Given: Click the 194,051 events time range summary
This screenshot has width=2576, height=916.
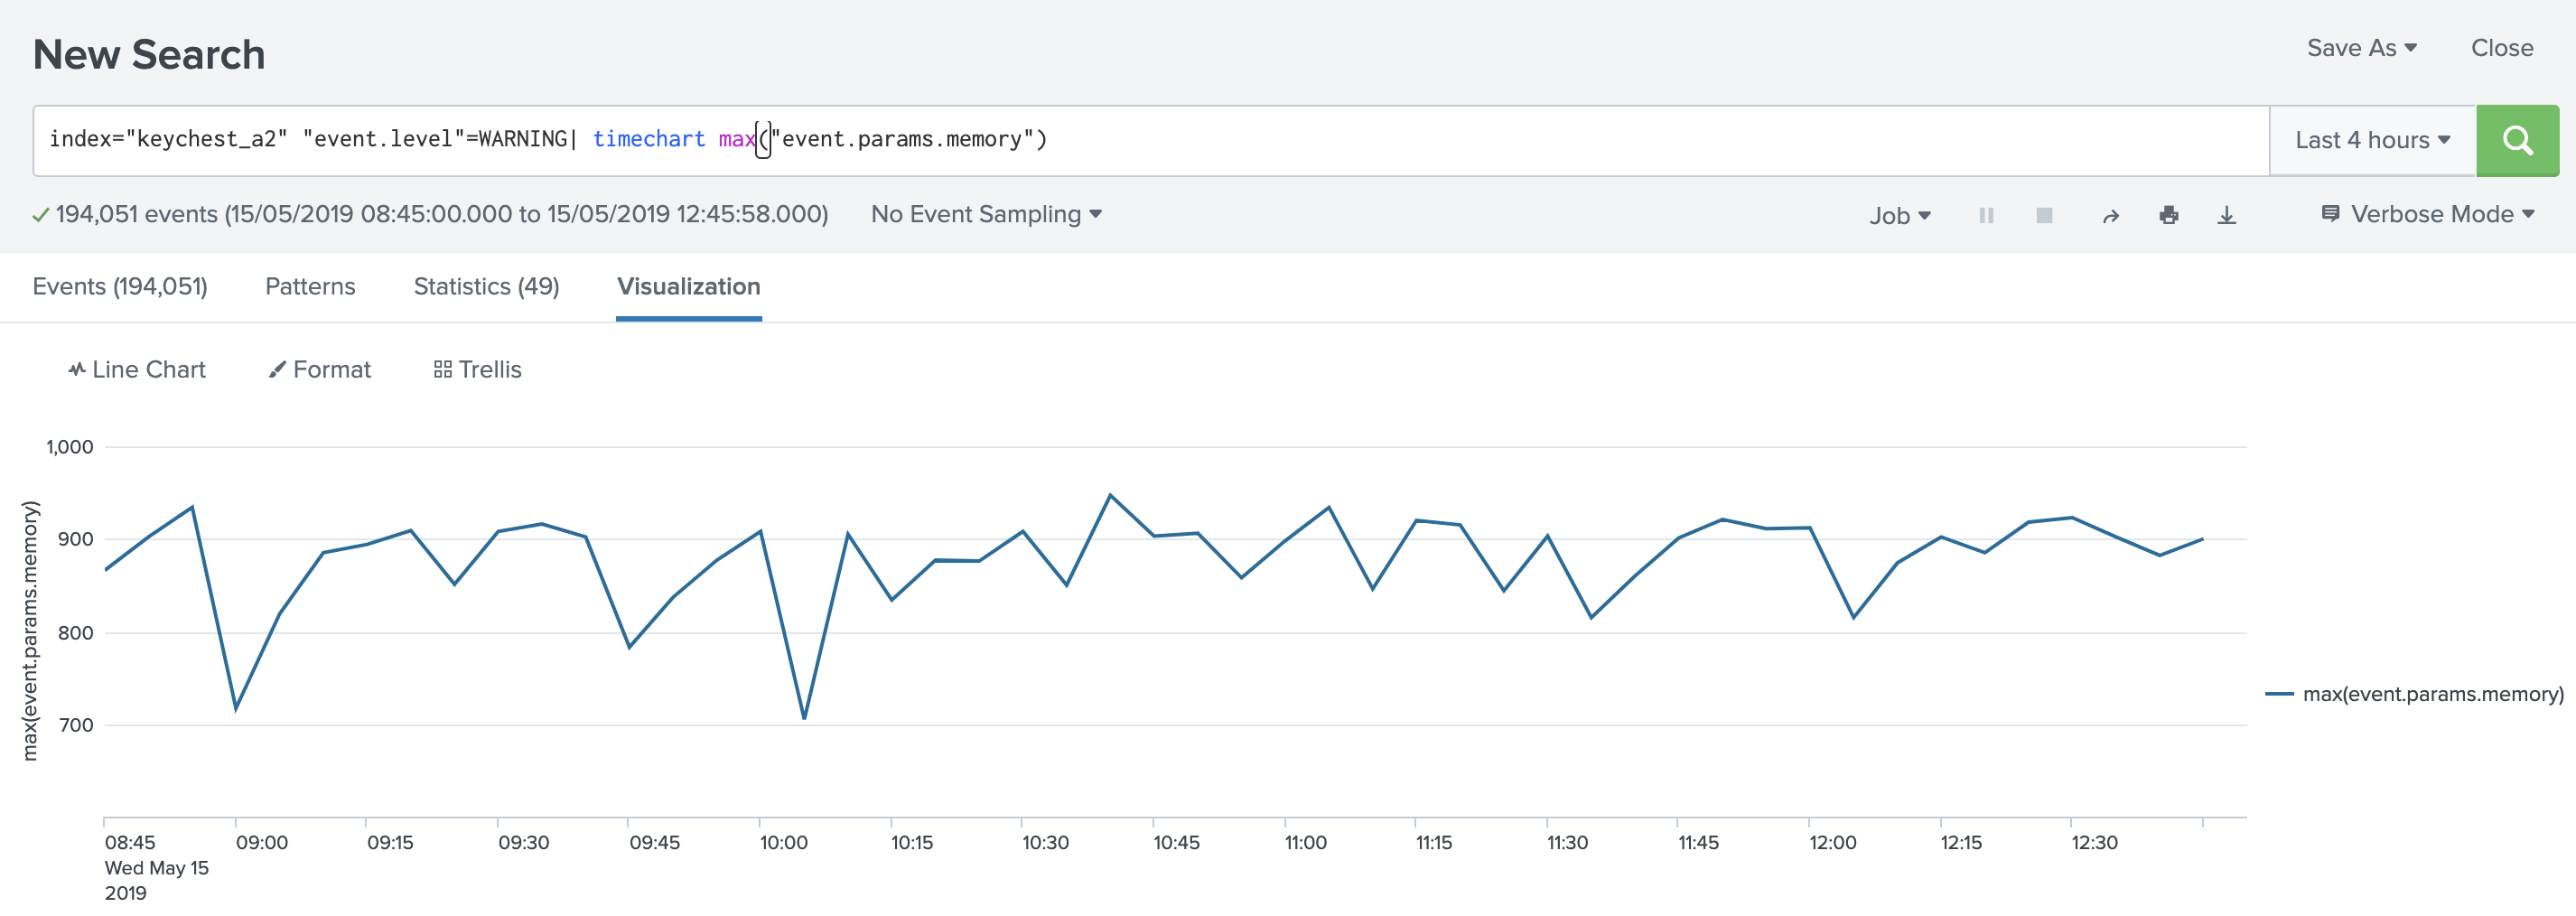Looking at the screenshot, I should (x=441, y=214).
